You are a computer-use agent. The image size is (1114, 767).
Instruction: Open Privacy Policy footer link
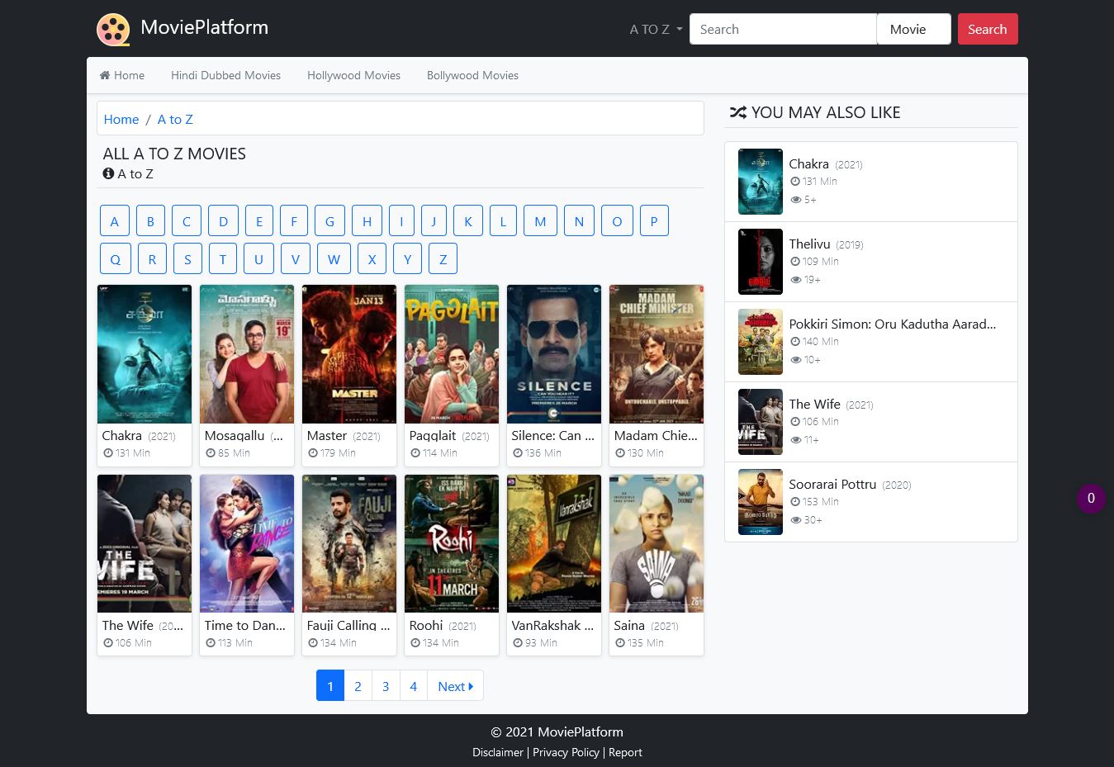(566, 752)
